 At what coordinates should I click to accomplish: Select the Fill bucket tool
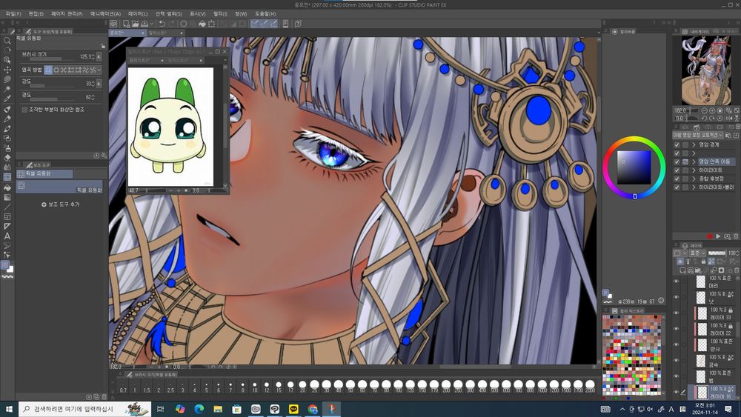click(x=7, y=187)
